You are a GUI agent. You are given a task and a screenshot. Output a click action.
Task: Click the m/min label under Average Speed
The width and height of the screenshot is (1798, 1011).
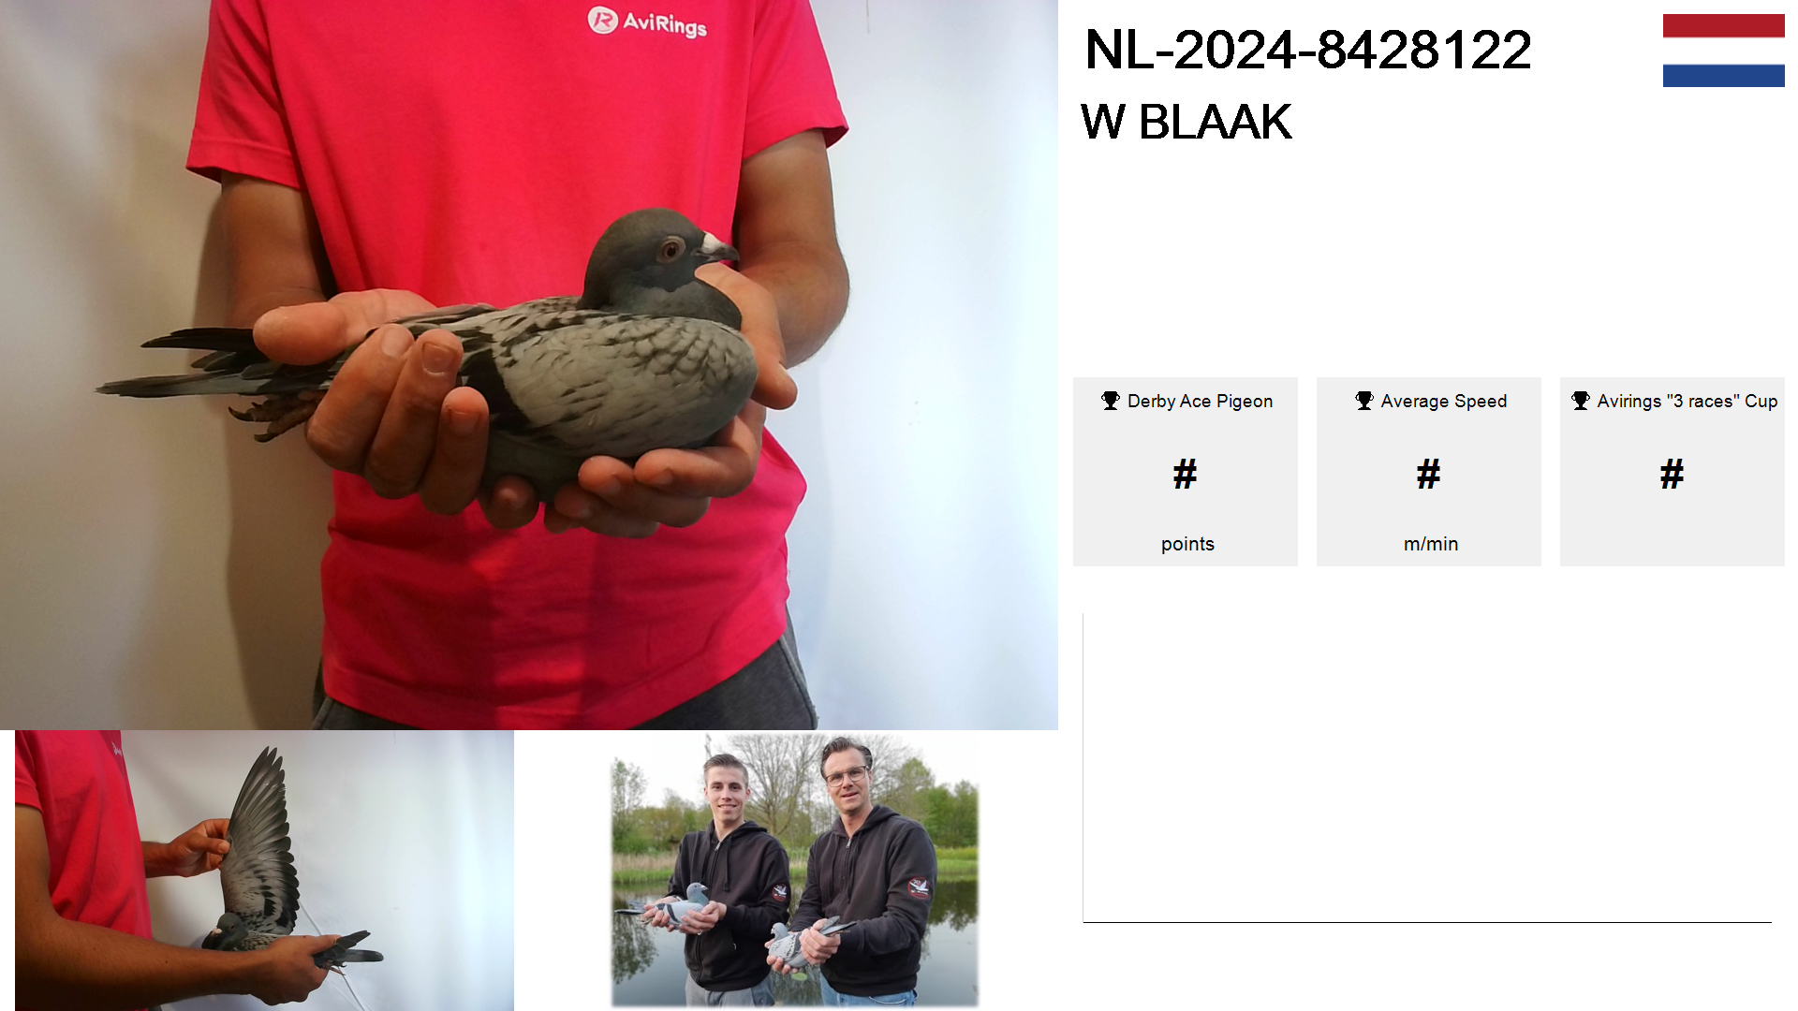1431,544
